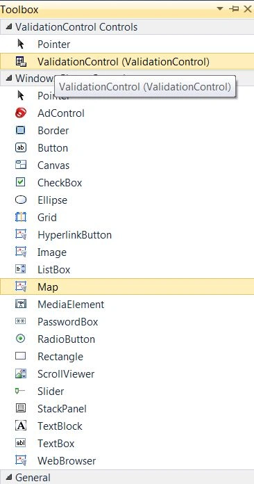Click the ListBox control icon

[21, 270]
